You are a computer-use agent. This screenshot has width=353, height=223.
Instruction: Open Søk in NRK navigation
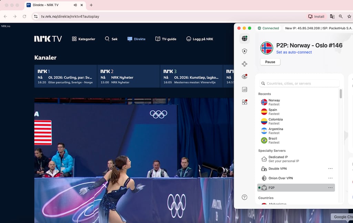click(111, 39)
